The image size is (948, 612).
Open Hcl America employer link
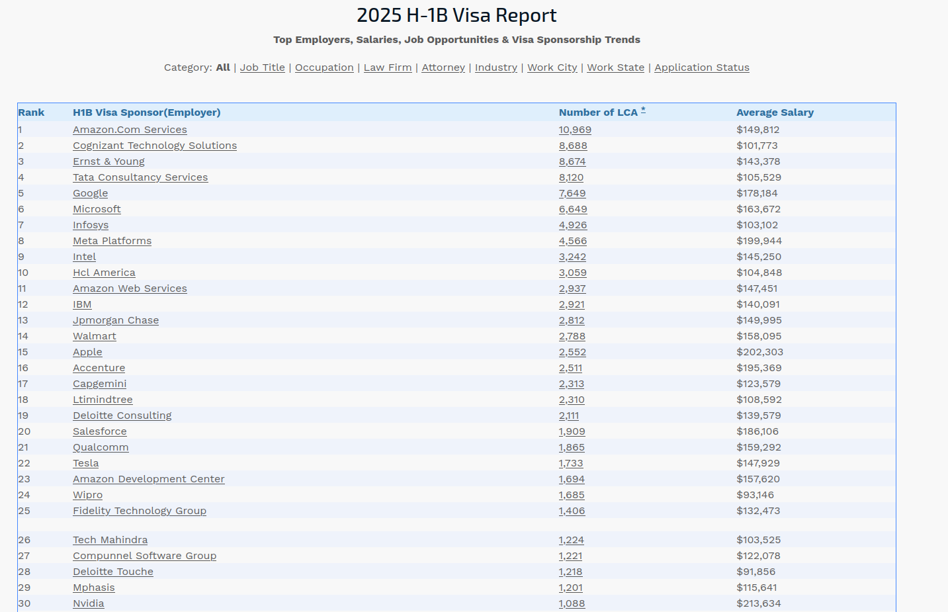point(104,273)
